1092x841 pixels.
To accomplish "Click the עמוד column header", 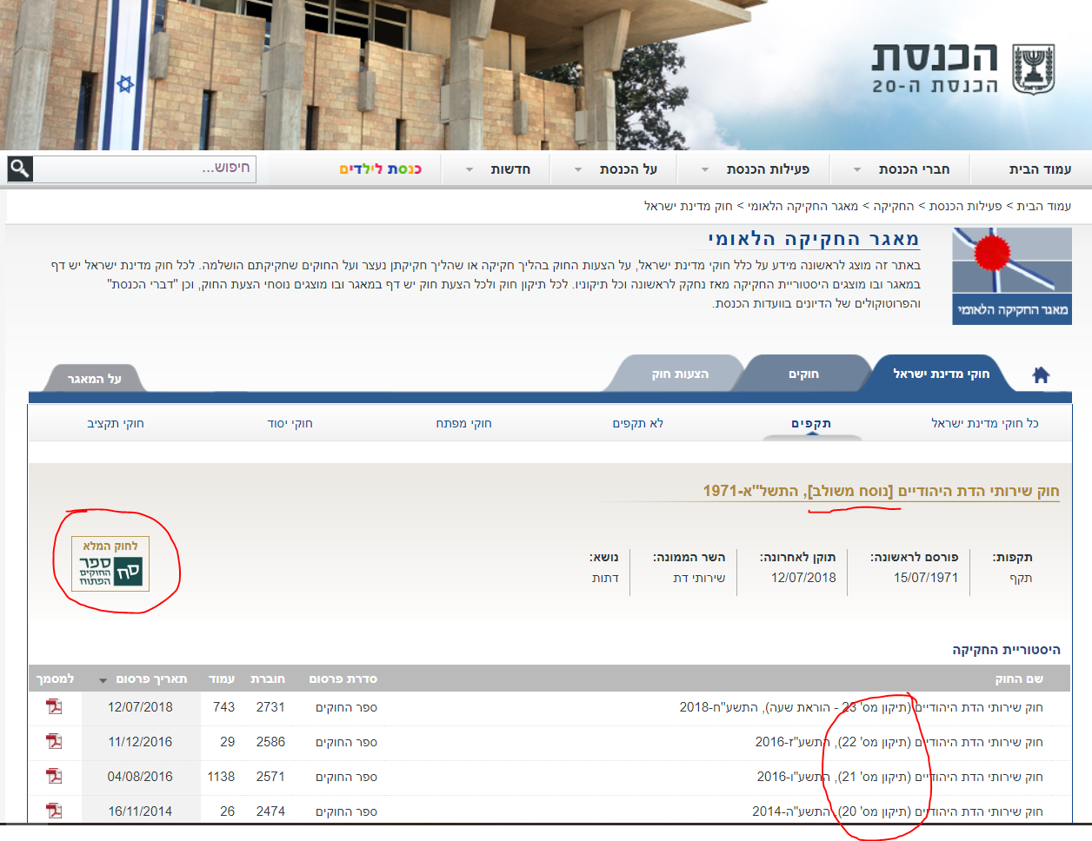I will pyautogui.click(x=222, y=679).
